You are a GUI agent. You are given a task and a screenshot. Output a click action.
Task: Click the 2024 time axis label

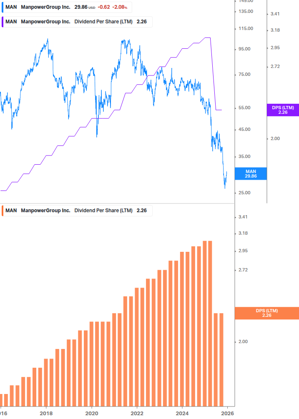pyautogui.click(x=182, y=414)
